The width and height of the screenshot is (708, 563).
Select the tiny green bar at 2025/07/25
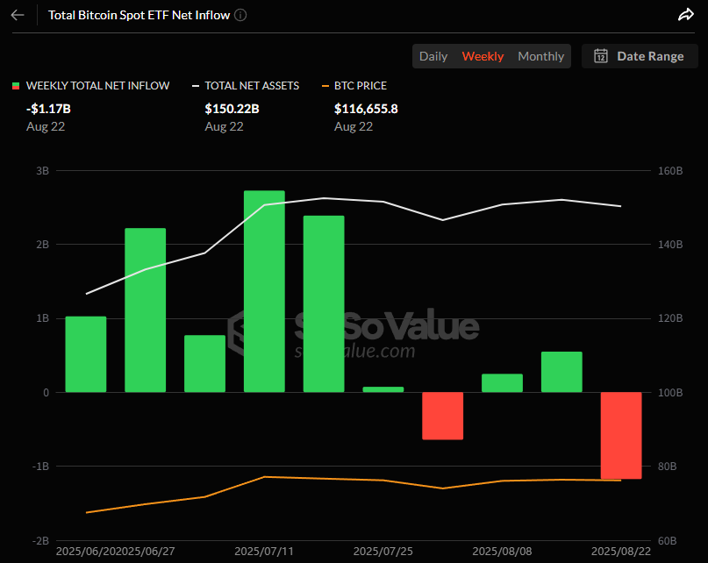tap(383, 389)
